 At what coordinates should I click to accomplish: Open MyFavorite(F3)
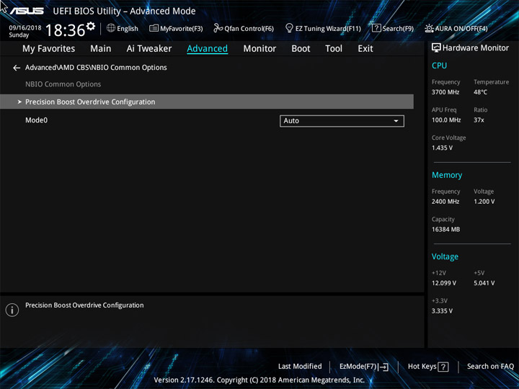tap(176, 28)
